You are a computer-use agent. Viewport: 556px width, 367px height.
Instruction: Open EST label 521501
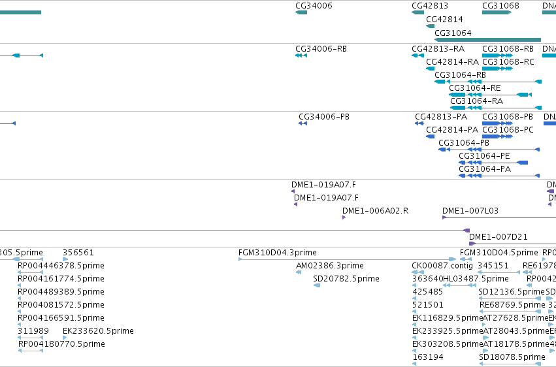click(428, 306)
